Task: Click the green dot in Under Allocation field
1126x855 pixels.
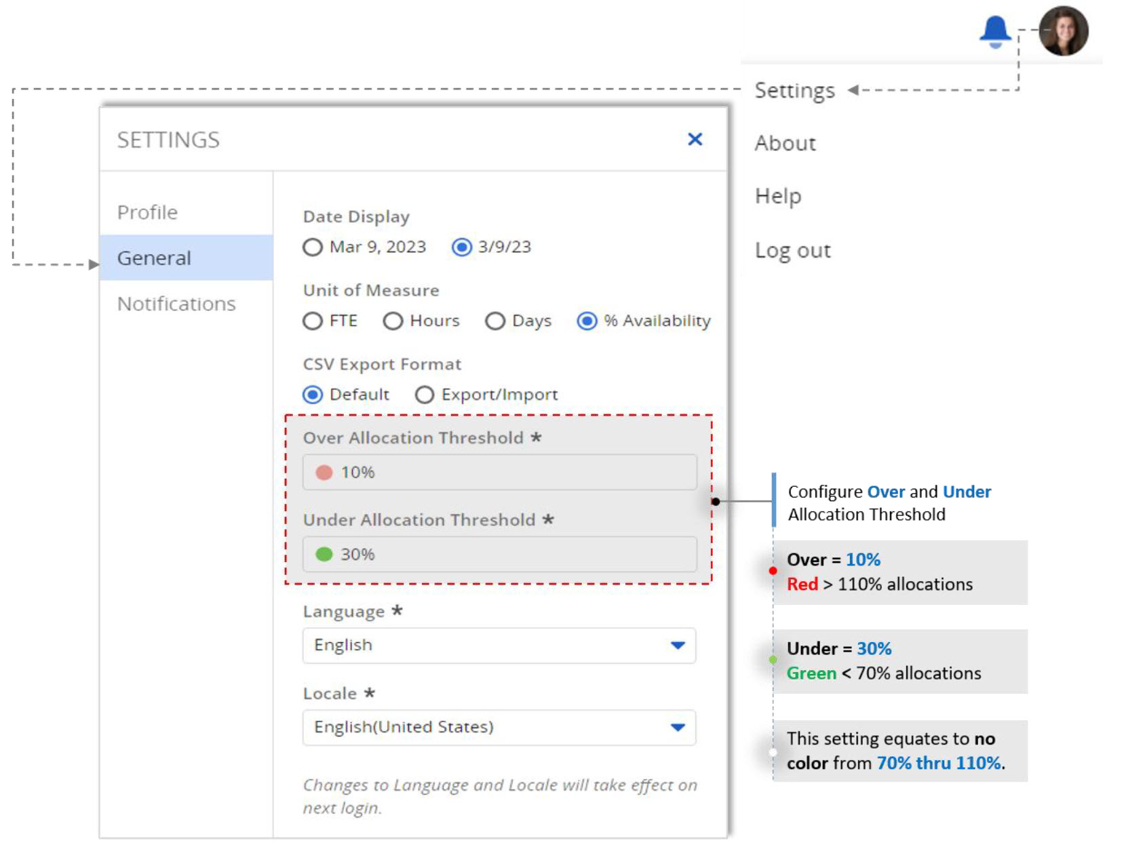Action: (326, 553)
